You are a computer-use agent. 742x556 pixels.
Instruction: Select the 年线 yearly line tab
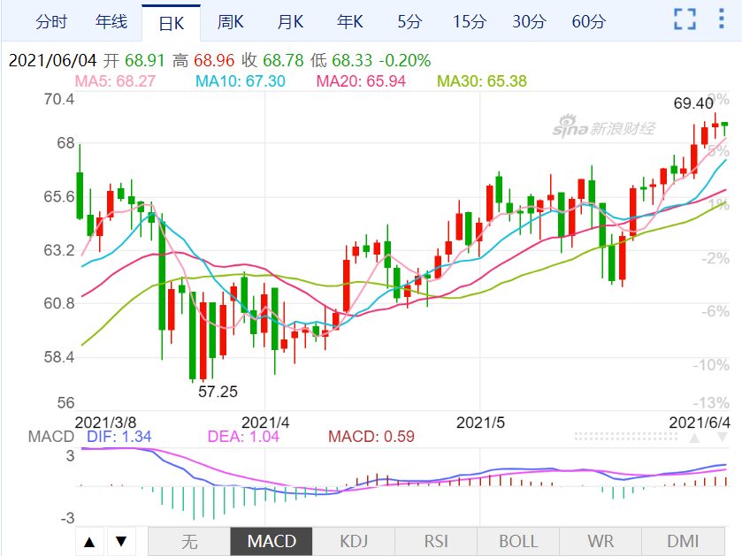tap(111, 20)
